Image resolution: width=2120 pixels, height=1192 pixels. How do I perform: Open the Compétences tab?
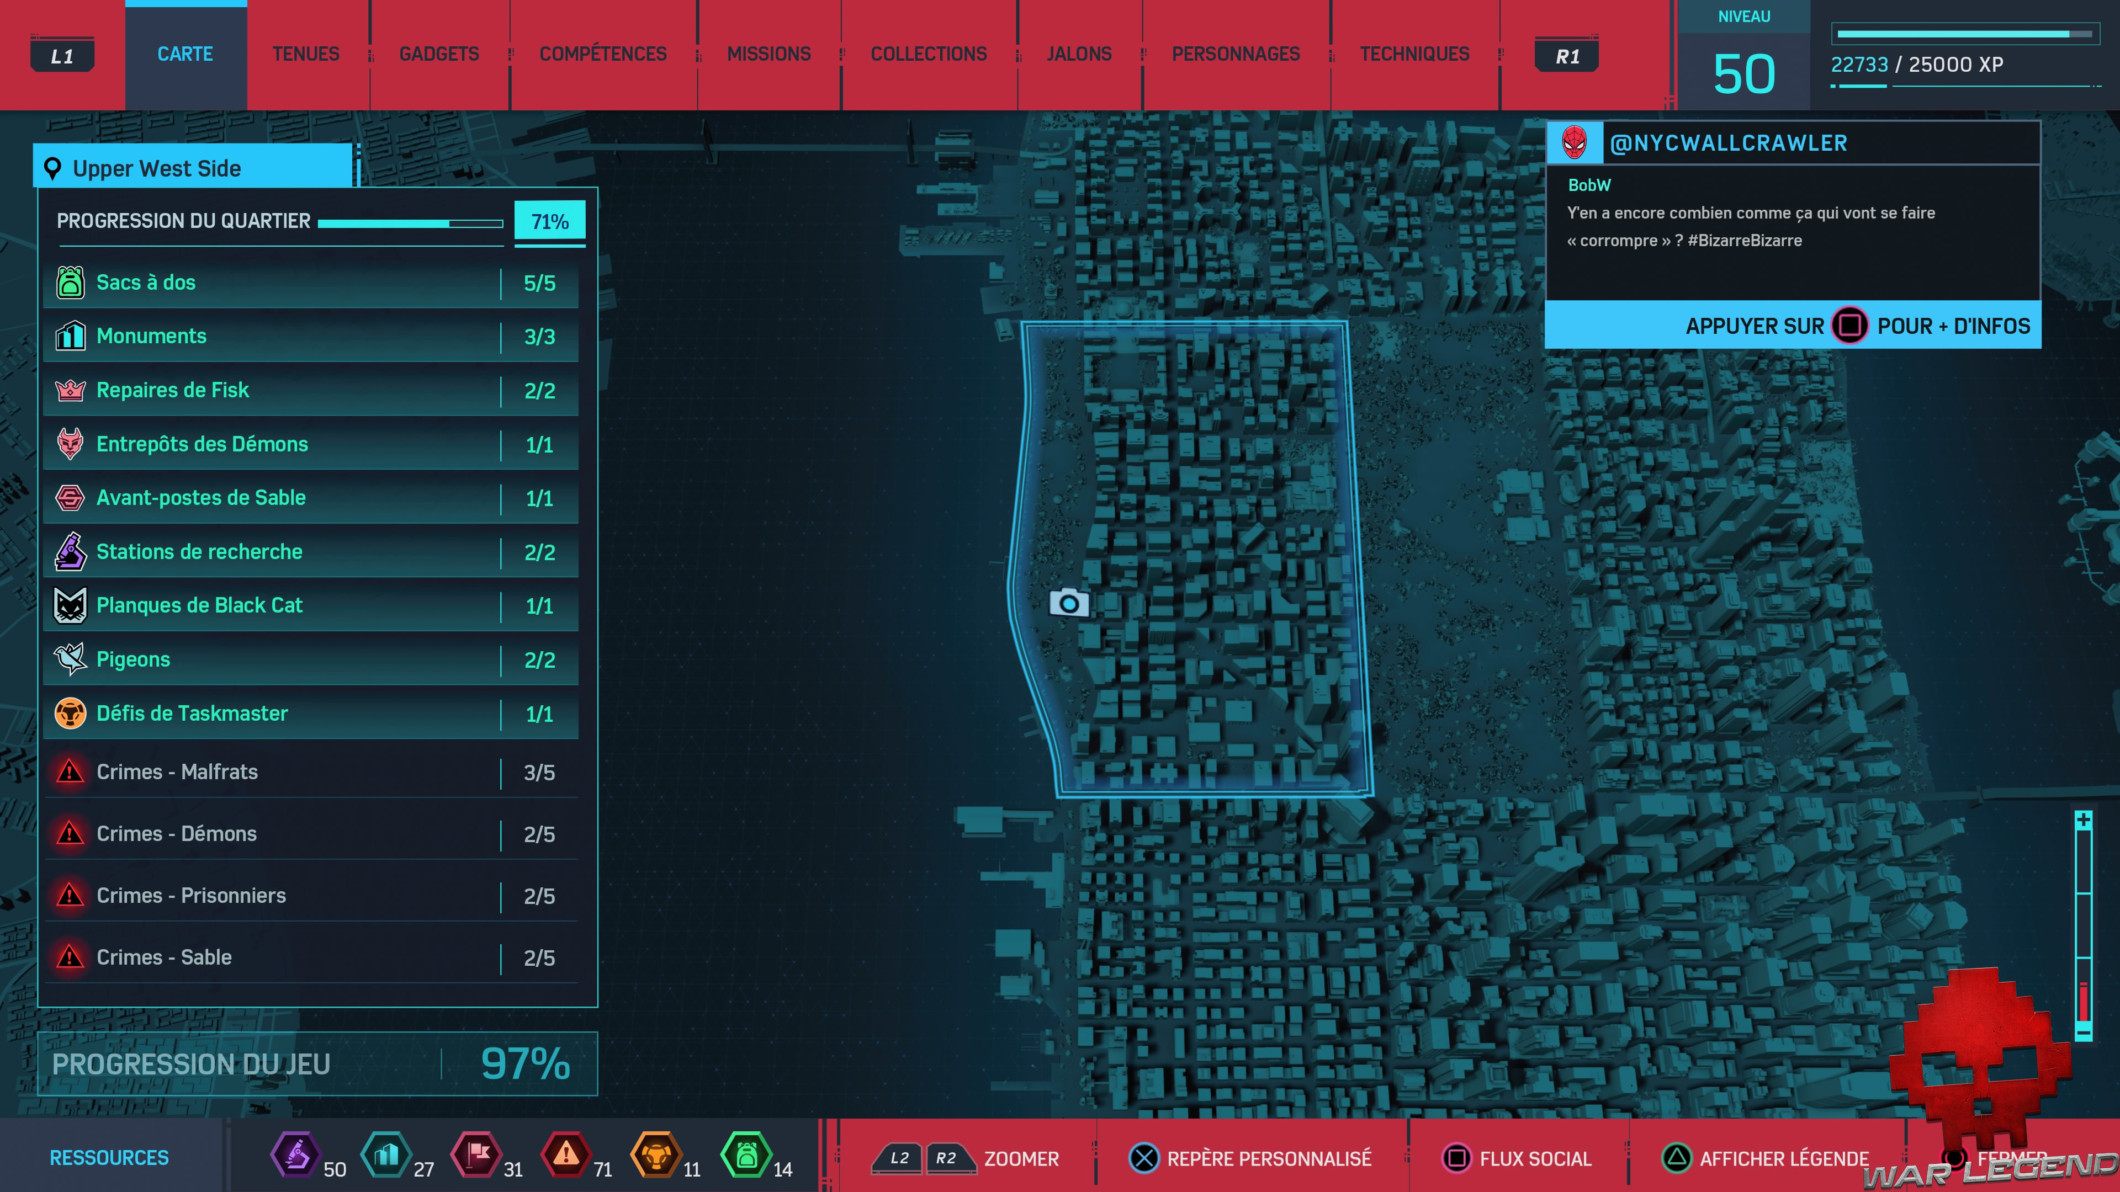[x=602, y=54]
